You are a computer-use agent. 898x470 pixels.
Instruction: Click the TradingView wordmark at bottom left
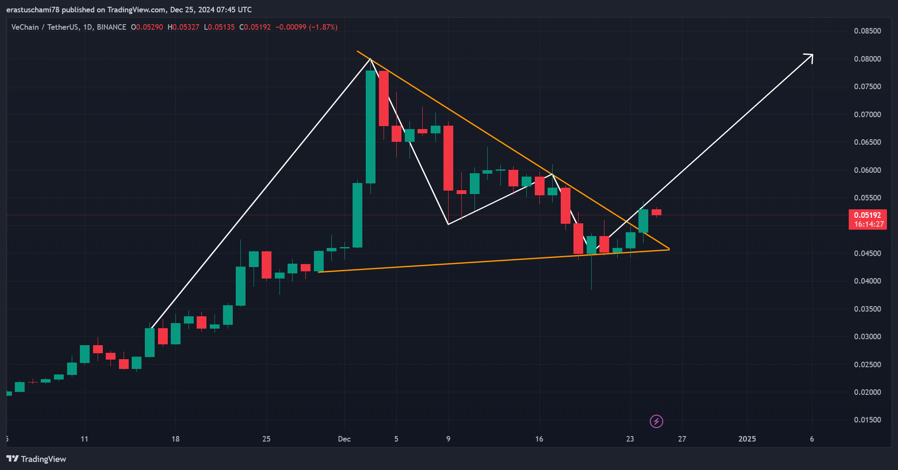[x=43, y=459]
